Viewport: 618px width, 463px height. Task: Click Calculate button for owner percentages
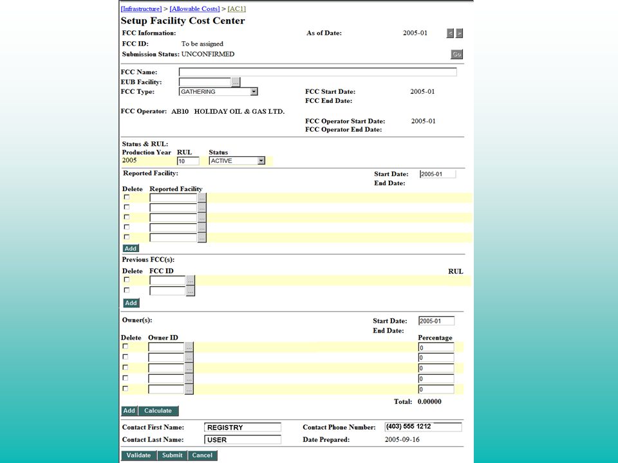(x=158, y=411)
